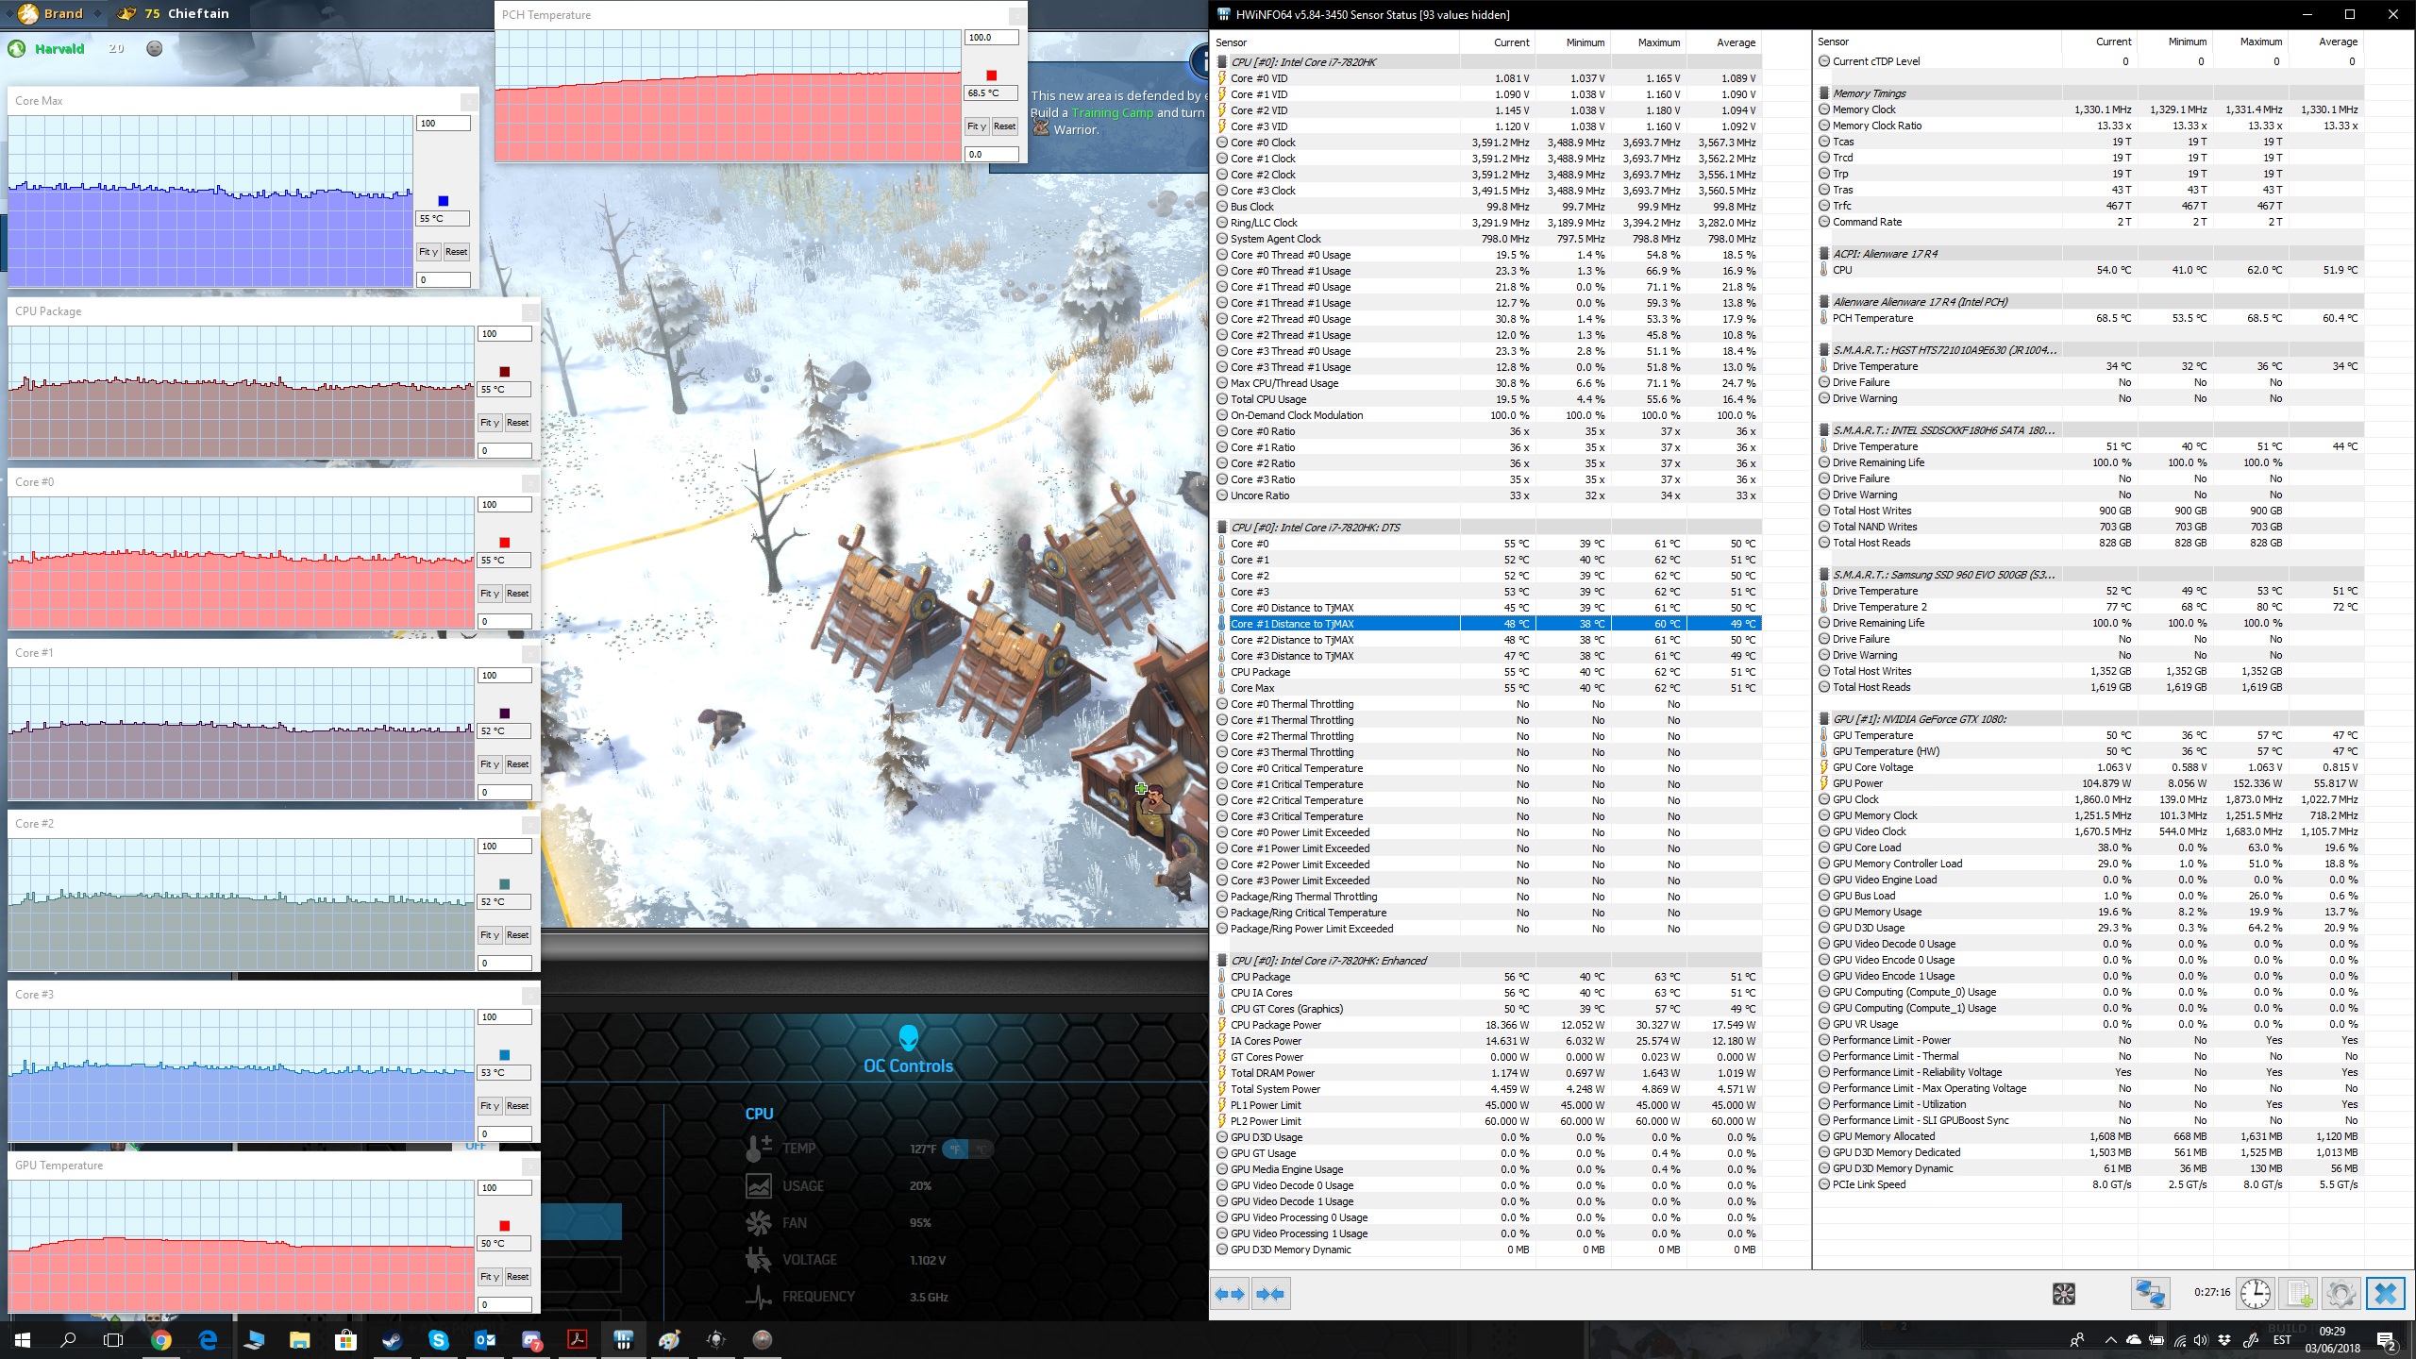Click expand columns arrows button in HWiNFO
This screenshot has height=1359, width=2416.
[1230, 1294]
